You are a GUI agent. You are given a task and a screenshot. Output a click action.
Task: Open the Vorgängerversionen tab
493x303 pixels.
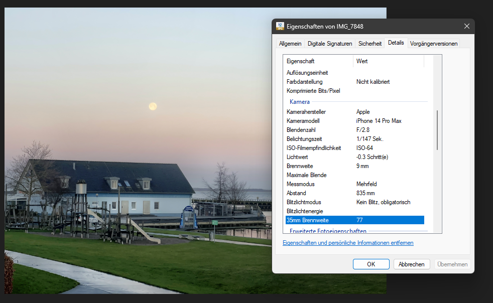click(433, 44)
